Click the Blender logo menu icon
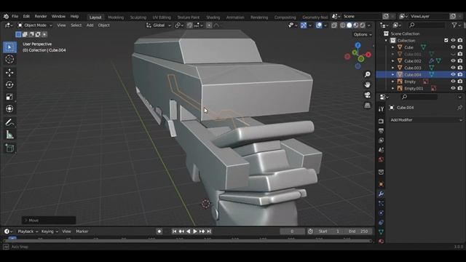Viewport: 466px width, 262px height. (6, 16)
